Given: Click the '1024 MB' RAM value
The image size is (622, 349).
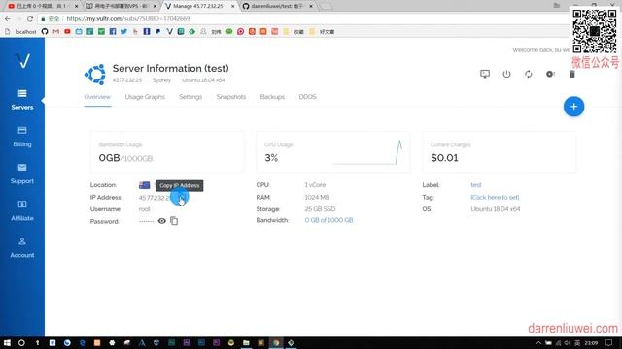Looking at the screenshot, I should pyautogui.click(x=317, y=197).
